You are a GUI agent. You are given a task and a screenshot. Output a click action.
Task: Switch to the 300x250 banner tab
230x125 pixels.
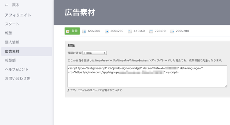pyautogui.click(x=114, y=31)
